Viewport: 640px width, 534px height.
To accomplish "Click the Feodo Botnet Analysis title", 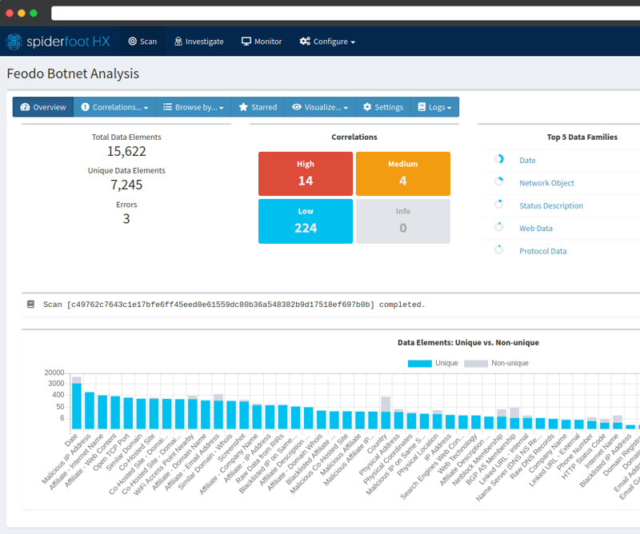I will click(x=73, y=74).
